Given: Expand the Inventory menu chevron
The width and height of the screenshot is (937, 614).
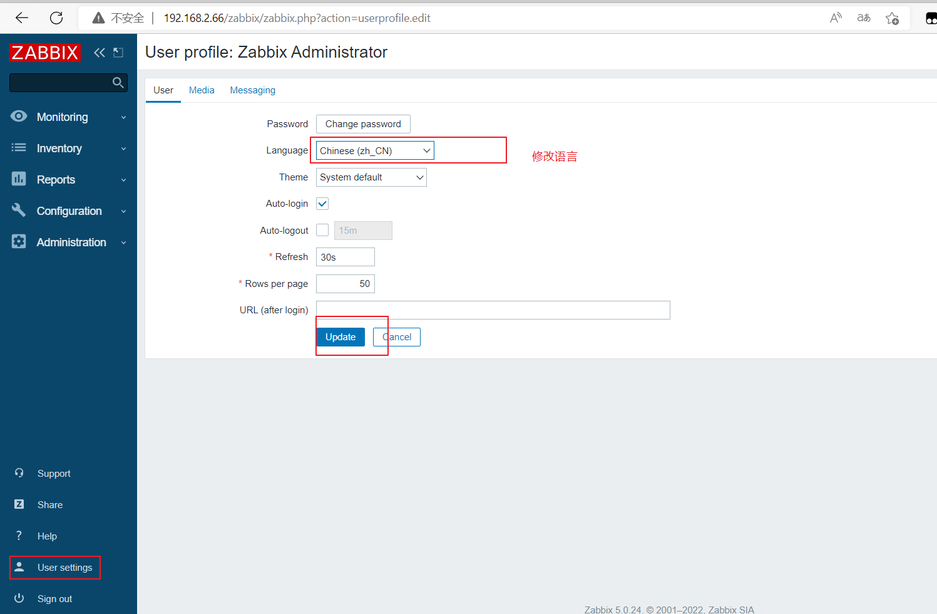Looking at the screenshot, I should point(123,148).
